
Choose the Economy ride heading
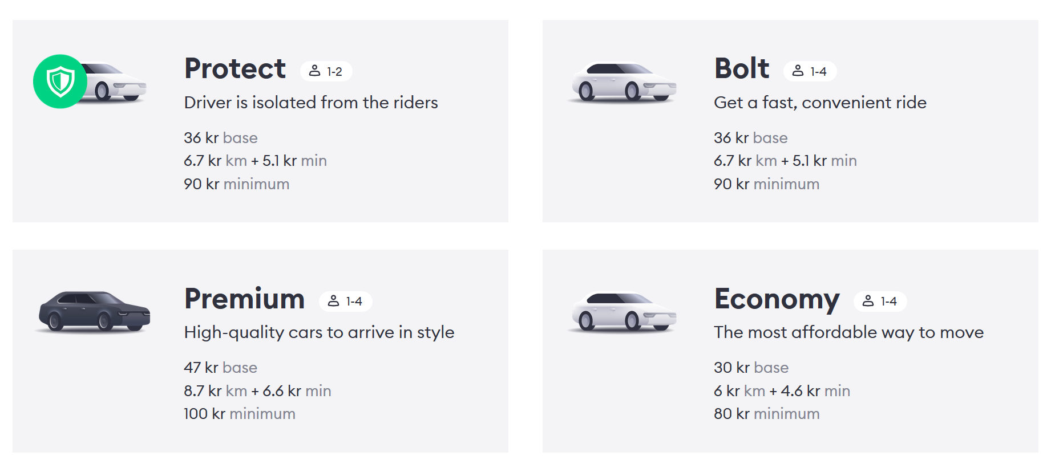pos(777,299)
